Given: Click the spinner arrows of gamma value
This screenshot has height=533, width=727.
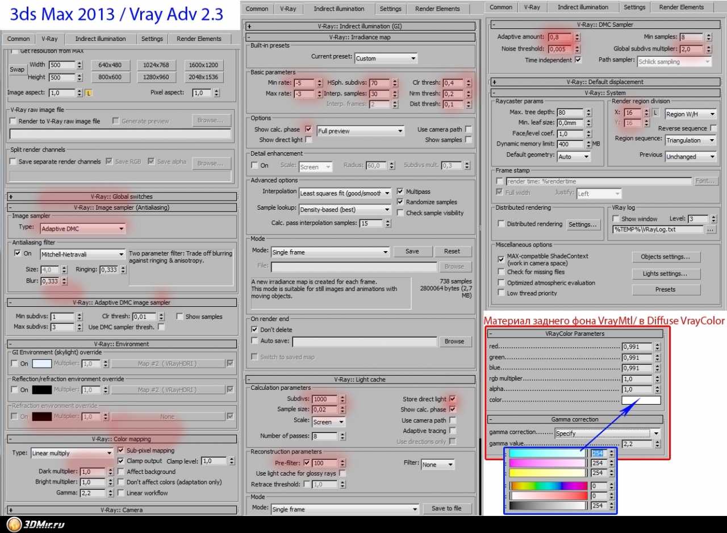Looking at the screenshot, I should 658,444.
